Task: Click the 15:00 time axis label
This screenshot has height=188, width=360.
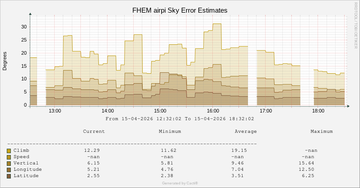Action: click(x=160, y=111)
